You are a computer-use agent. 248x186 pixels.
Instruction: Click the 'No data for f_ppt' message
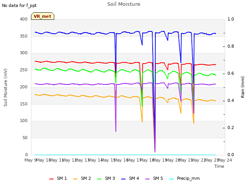tap(19, 5)
